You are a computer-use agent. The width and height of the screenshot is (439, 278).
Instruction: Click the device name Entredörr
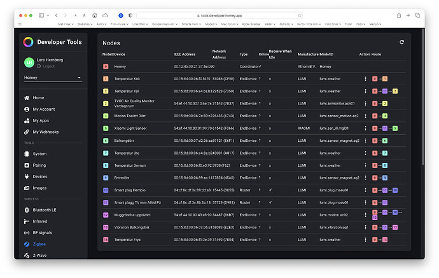pyautogui.click(x=122, y=177)
